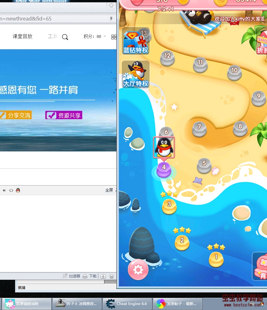The width and height of the screenshot is (267, 310).
Task: Insert QQ penguin emoticon in editor toolbar
Action: pos(18,190)
